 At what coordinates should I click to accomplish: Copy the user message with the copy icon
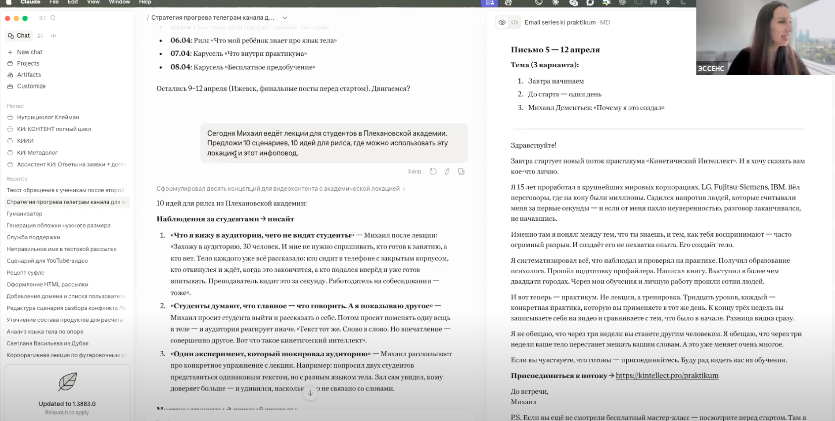[x=461, y=171]
